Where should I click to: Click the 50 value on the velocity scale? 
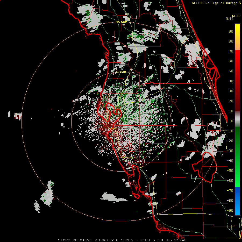231,71
